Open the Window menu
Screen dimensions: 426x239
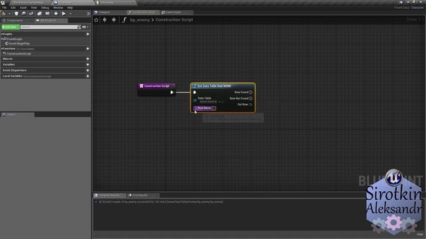[x=58, y=8]
